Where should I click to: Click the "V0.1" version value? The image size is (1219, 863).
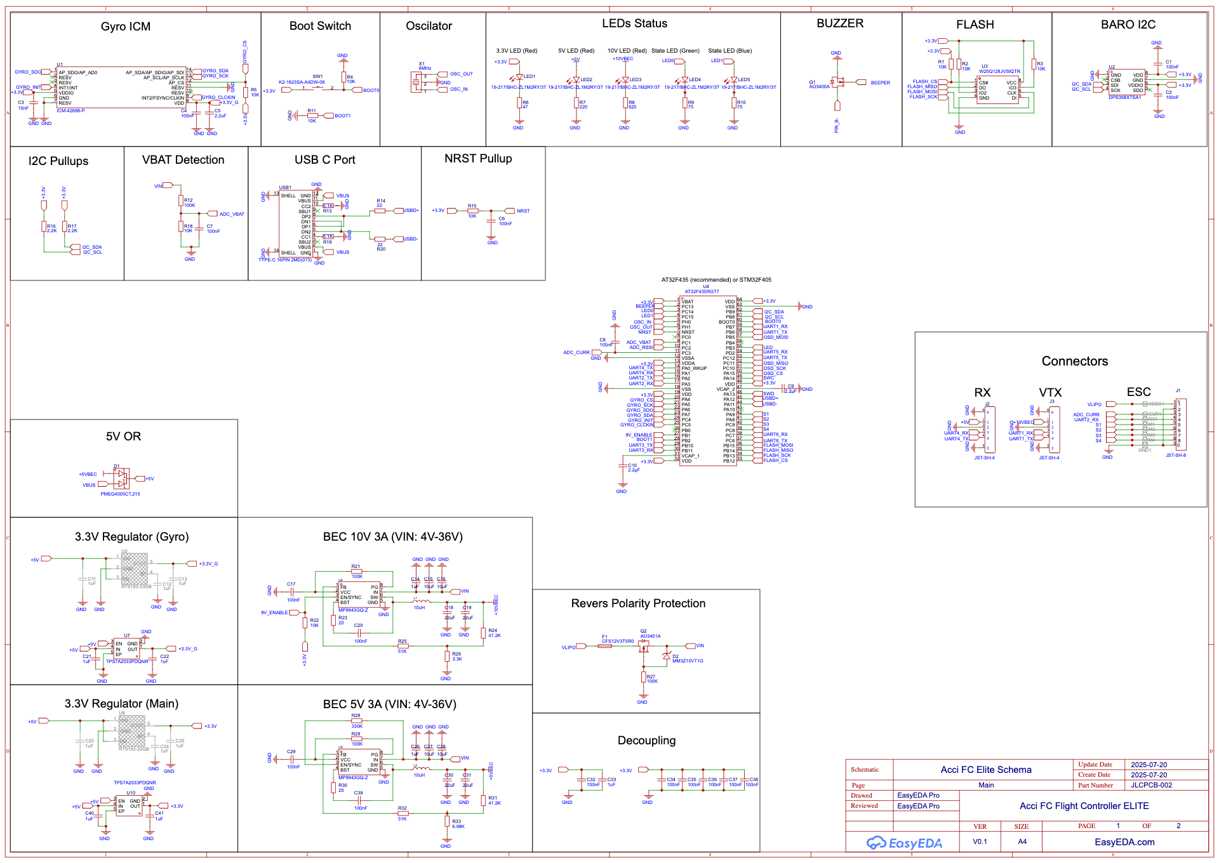tap(980, 841)
